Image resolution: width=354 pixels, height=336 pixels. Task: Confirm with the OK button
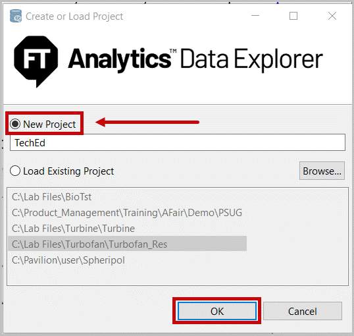coord(217,311)
